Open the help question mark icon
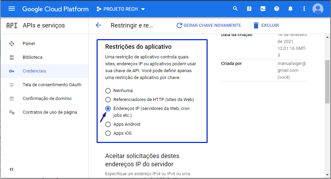This screenshot has height=179, width=331. click(x=277, y=9)
